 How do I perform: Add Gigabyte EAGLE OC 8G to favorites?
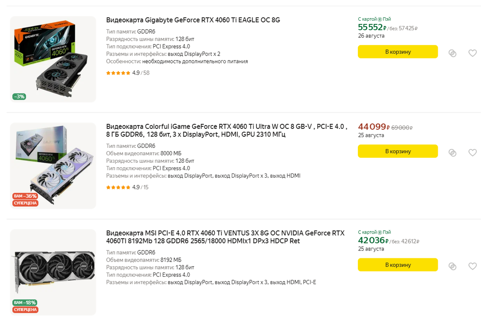(x=473, y=53)
